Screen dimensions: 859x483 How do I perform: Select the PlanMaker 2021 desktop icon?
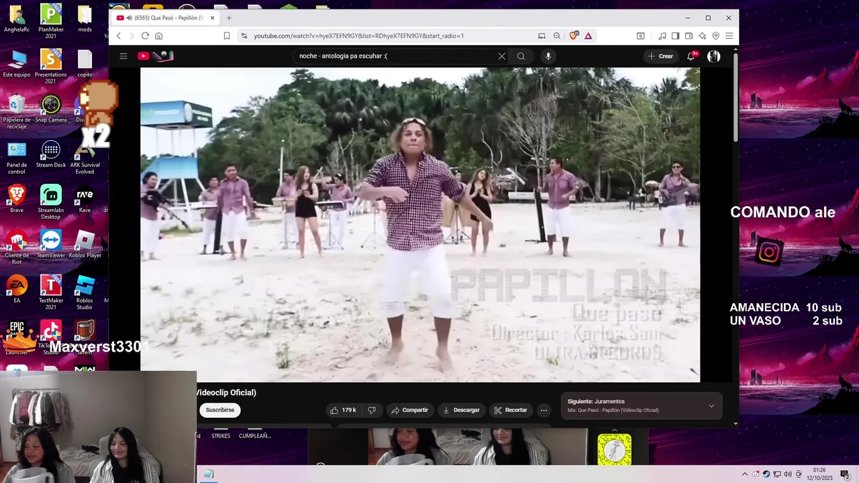(51, 21)
